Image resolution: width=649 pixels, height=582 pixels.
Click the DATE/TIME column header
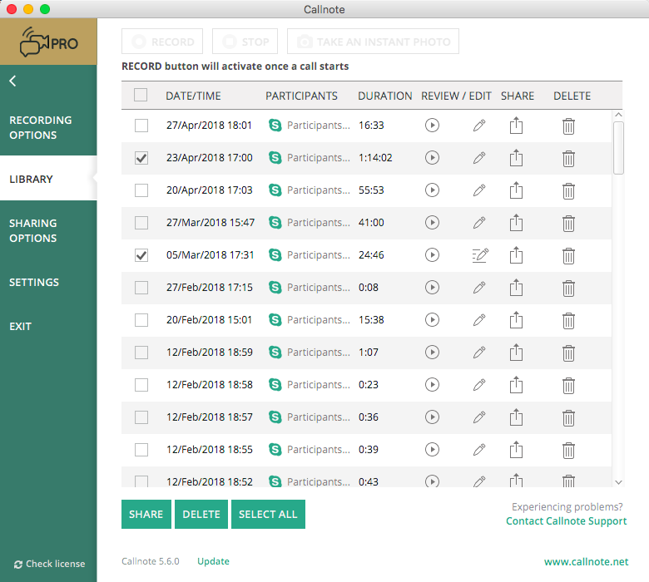[193, 96]
